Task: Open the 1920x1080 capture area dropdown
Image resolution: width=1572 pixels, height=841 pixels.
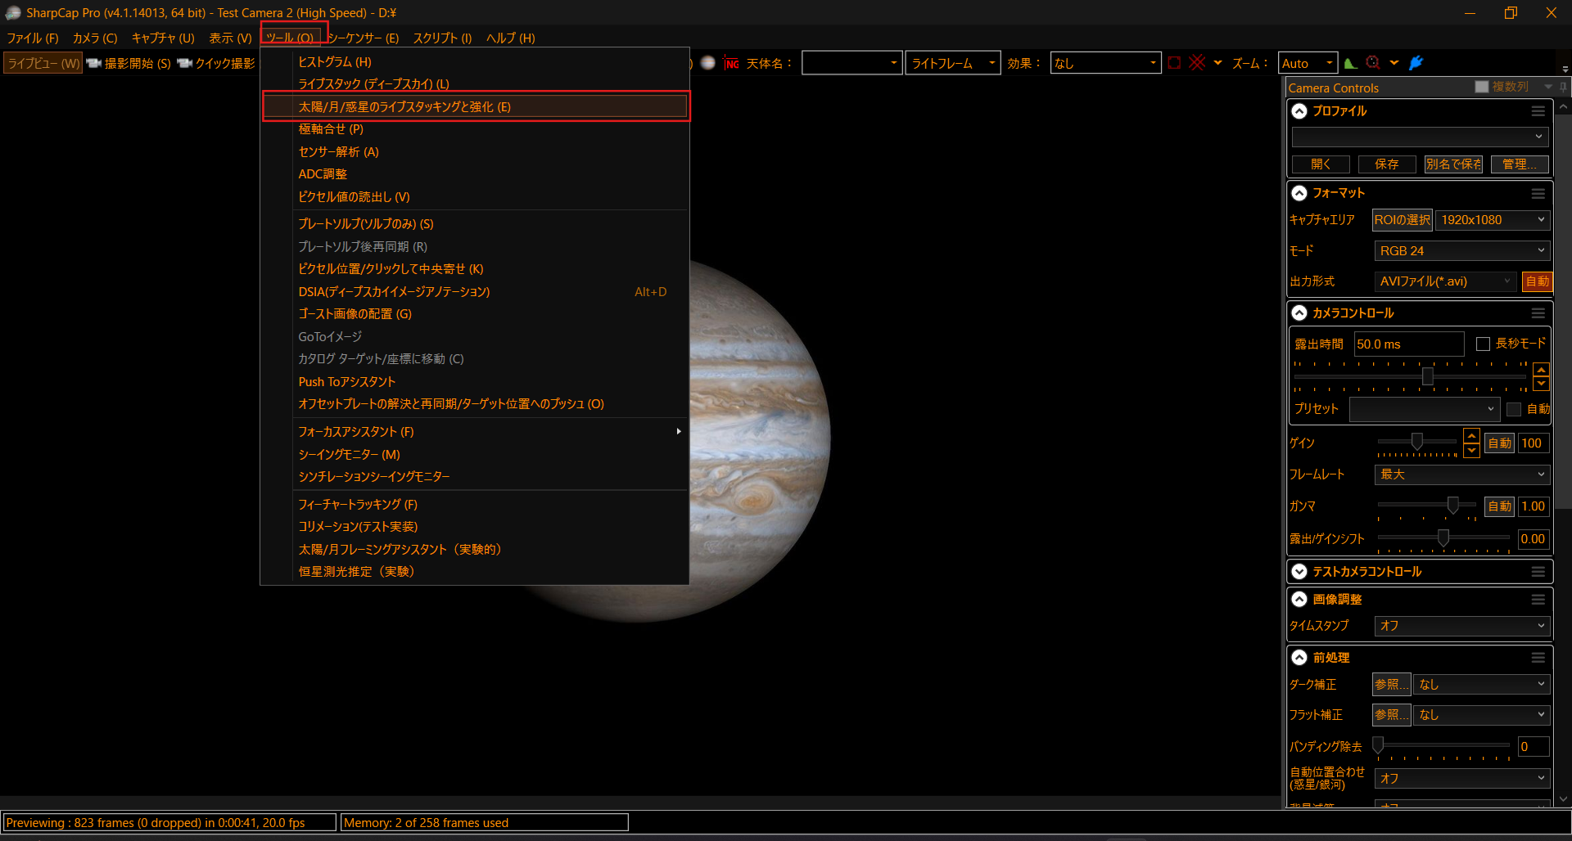Action: coord(1492,220)
